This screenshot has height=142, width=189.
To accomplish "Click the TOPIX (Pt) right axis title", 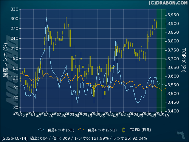I will pos(184,60).
